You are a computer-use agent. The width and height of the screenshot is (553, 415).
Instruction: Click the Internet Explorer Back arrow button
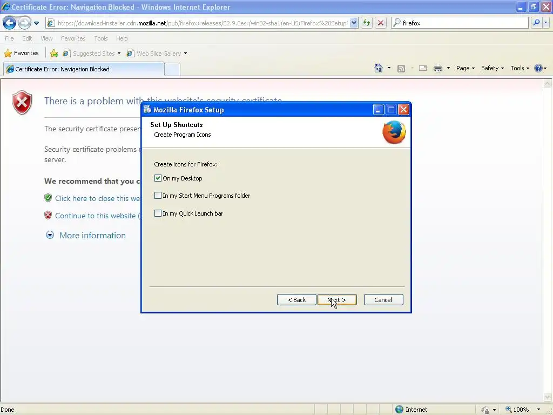pyautogui.click(x=10, y=23)
